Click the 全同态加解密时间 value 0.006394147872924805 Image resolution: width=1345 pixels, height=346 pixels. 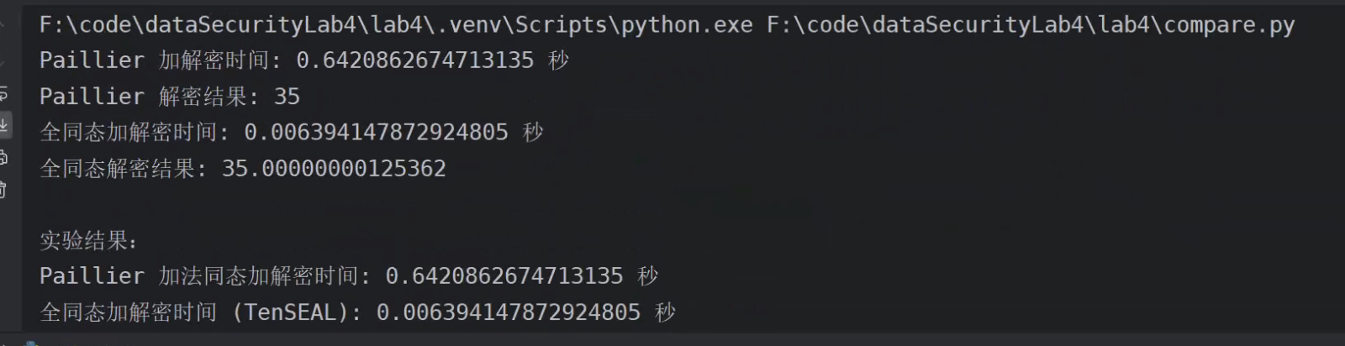376,133
